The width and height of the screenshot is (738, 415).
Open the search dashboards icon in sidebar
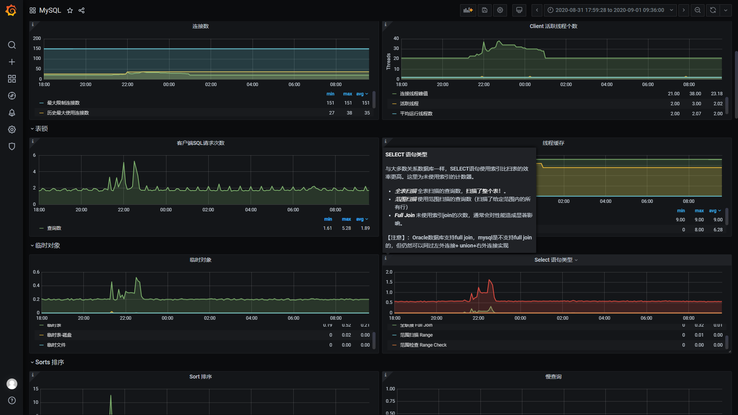(12, 45)
